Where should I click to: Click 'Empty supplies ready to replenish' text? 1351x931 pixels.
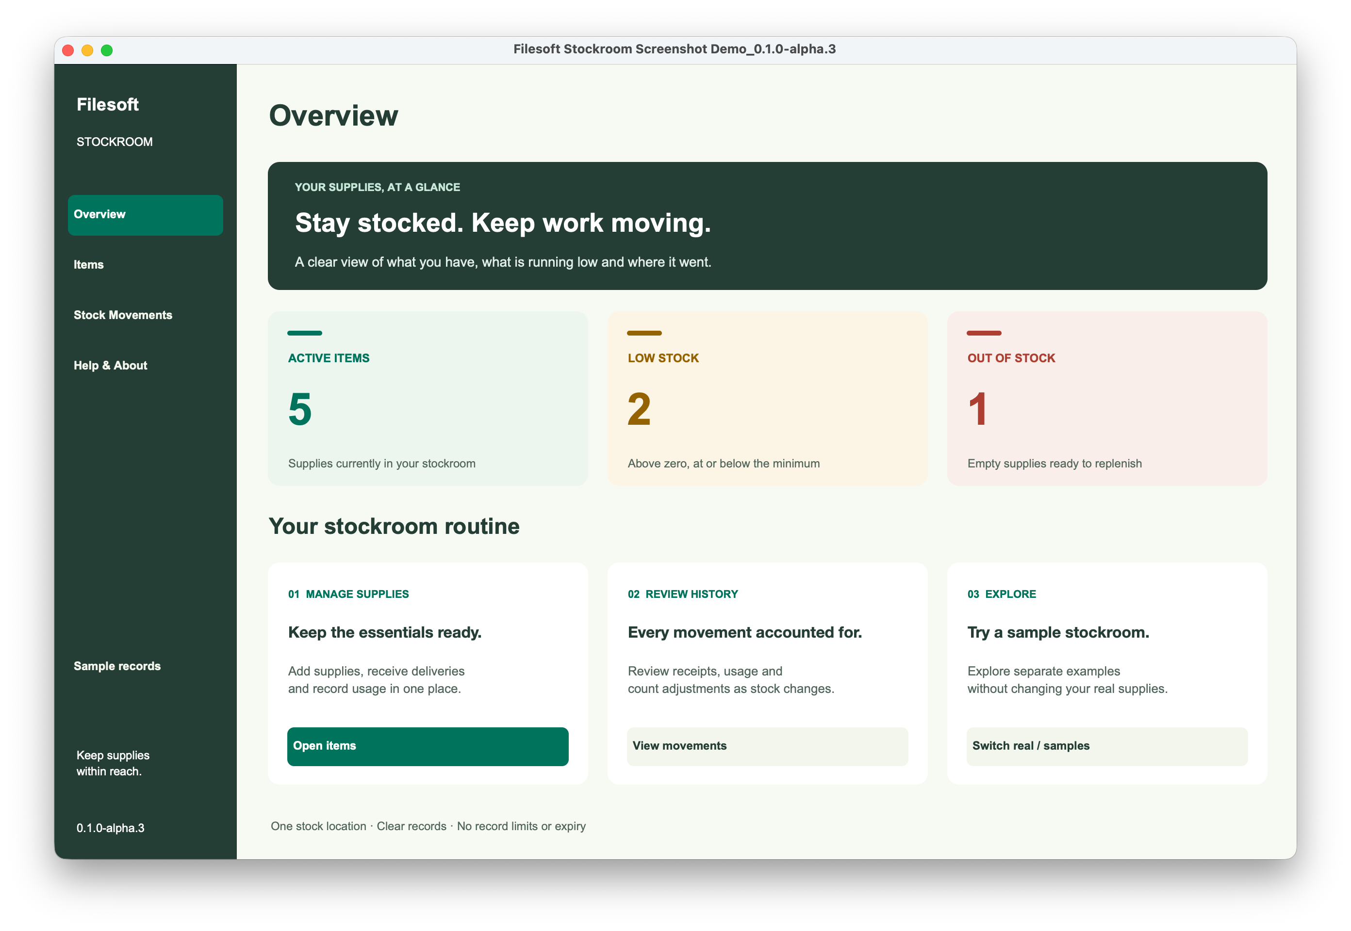(x=1054, y=464)
